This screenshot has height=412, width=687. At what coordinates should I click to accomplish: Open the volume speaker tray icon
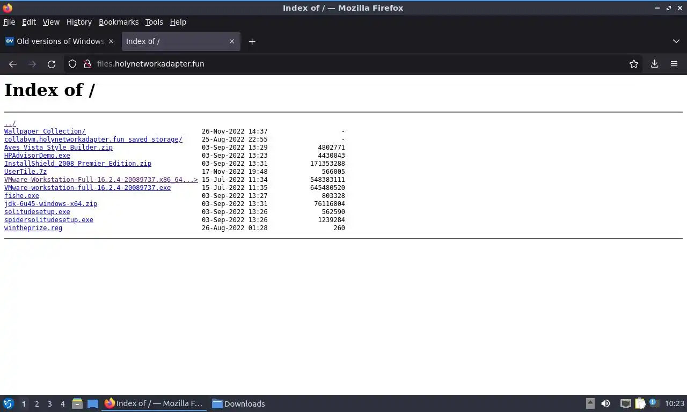[605, 403]
